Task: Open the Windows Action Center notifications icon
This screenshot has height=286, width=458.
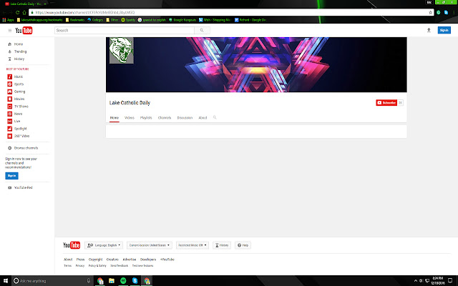Action: [450, 281]
